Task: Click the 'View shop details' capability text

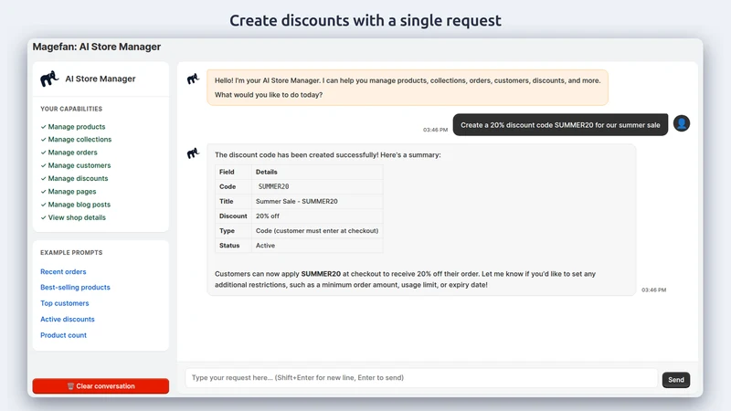Action: [x=77, y=217]
